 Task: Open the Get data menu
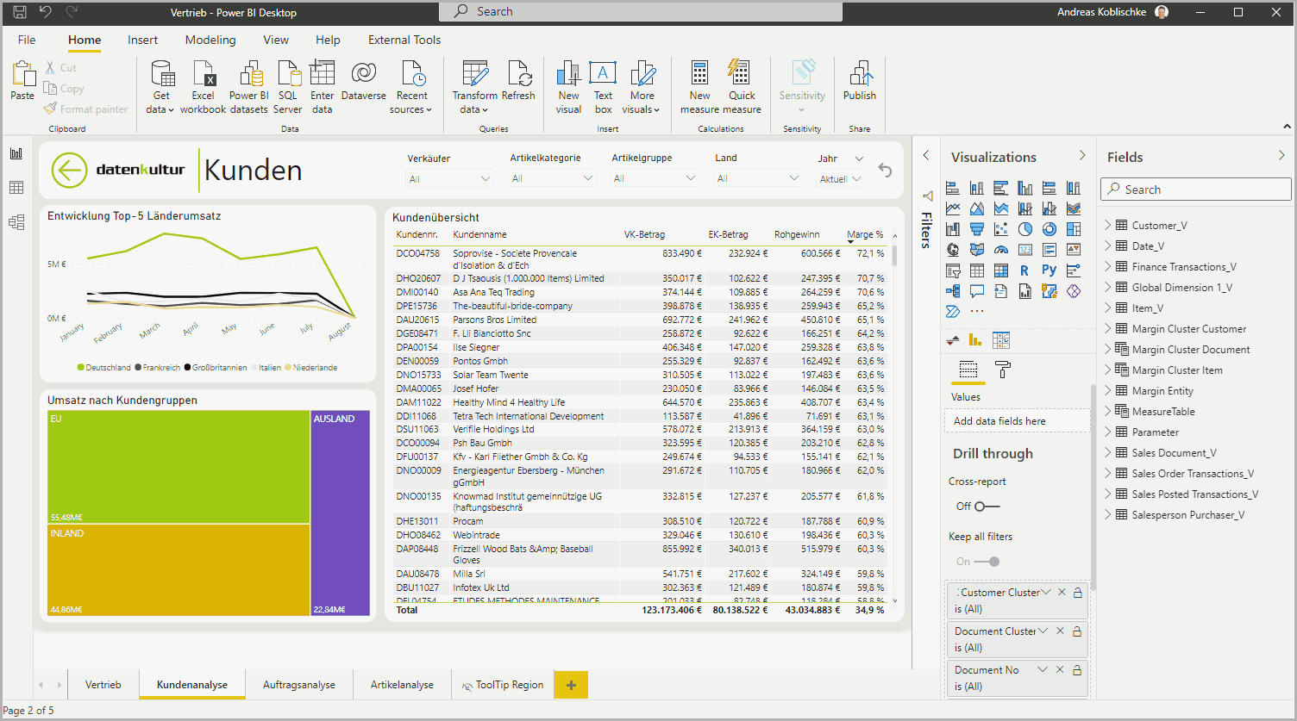point(161,88)
